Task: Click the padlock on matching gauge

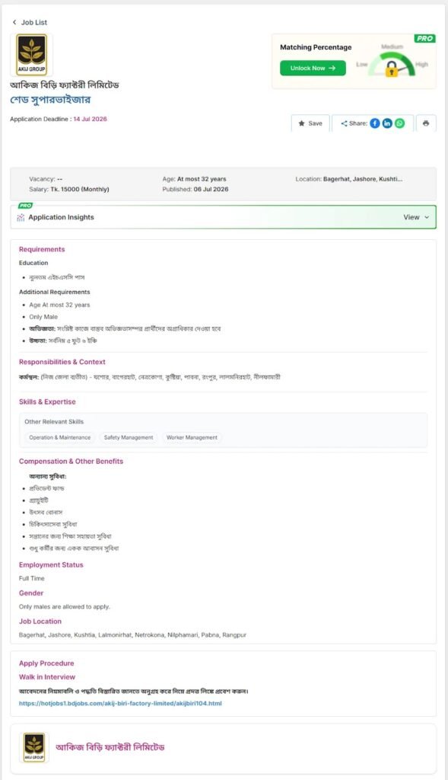Action: pyautogui.click(x=392, y=69)
